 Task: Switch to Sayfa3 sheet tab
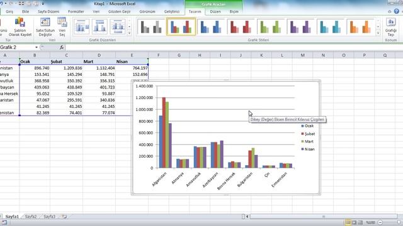click(x=49, y=217)
